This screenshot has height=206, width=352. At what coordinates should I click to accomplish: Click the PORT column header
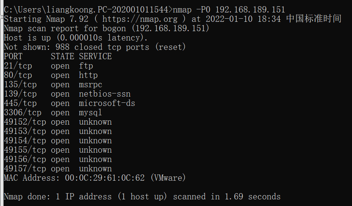[13, 56]
